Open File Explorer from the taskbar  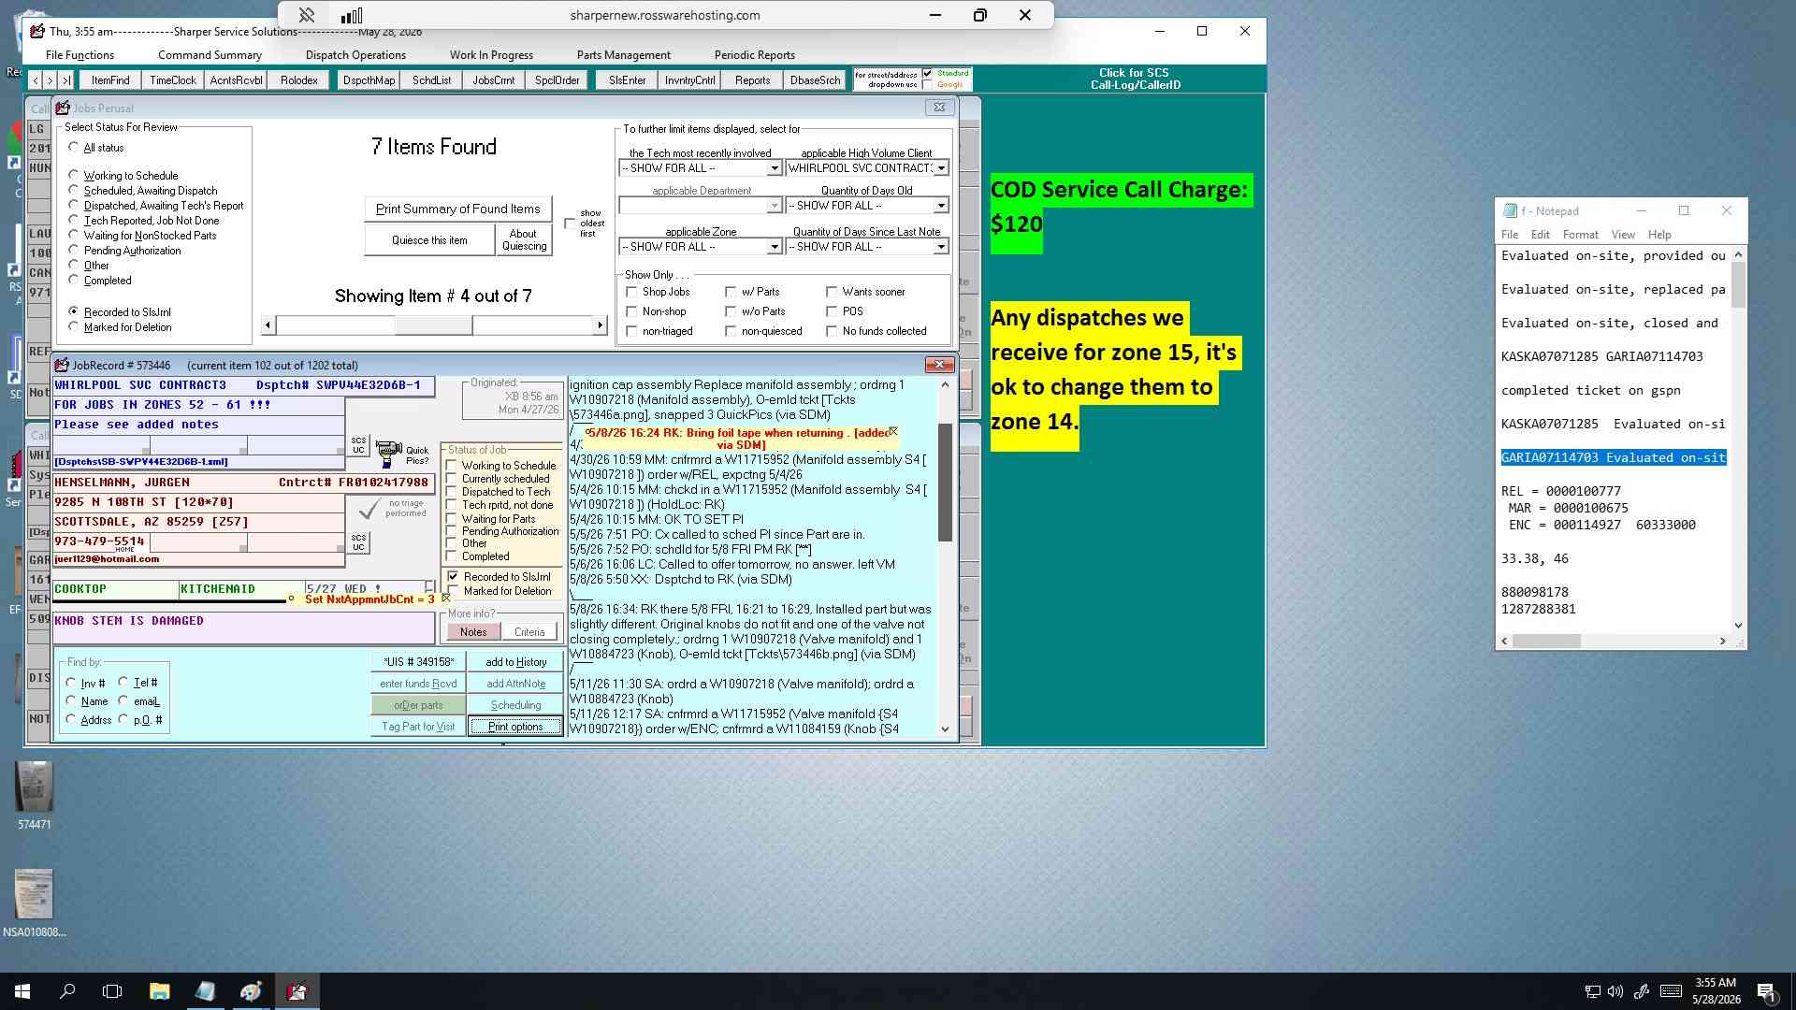tap(159, 991)
